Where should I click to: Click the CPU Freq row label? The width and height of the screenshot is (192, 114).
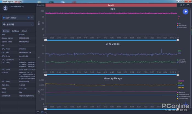[5, 62]
